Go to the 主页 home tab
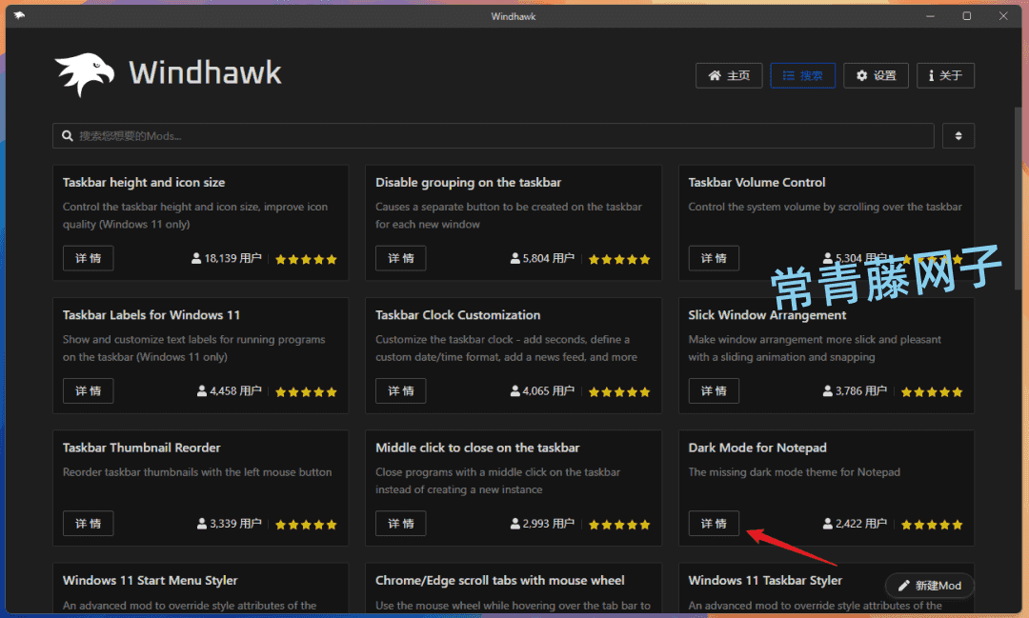 coord(729,75)
